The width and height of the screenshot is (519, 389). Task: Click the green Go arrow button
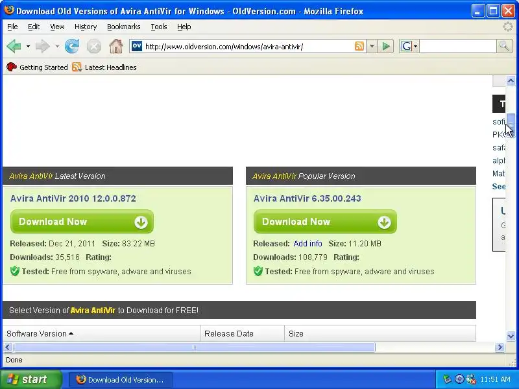click(385, 46)
